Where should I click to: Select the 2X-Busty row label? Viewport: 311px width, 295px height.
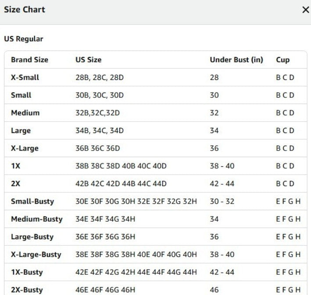(27, 290)
